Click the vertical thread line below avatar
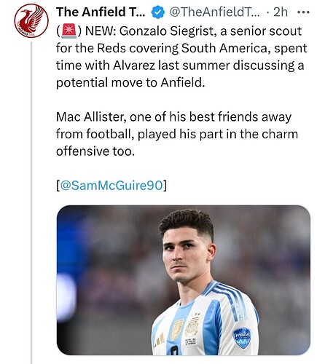 [x=31, y=202]
